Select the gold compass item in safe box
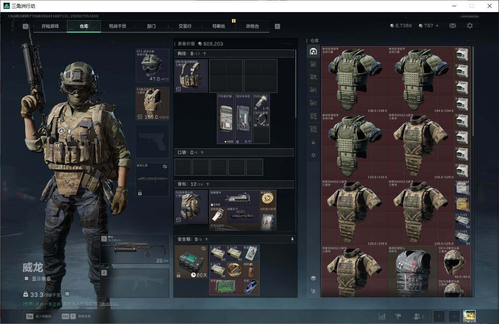Screen dimensions: 499x324 234,270
